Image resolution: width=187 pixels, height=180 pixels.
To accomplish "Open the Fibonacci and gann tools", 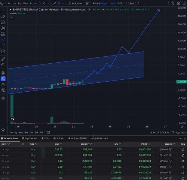I will coord(3,22).
